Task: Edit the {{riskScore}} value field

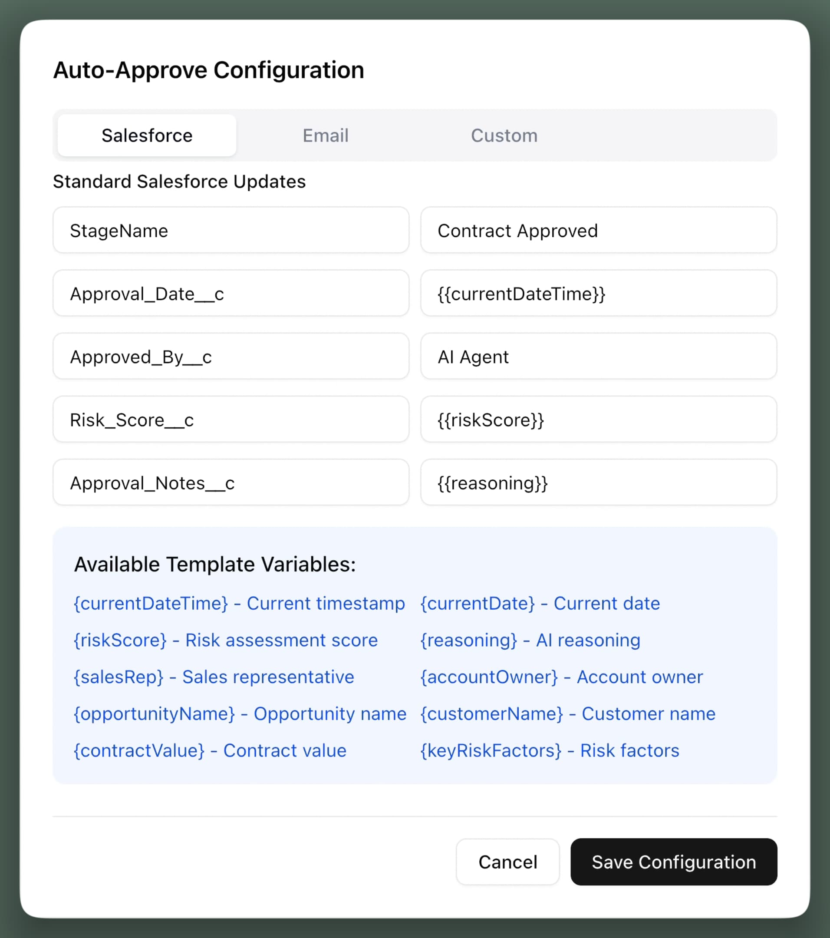Action: [598, 419]
